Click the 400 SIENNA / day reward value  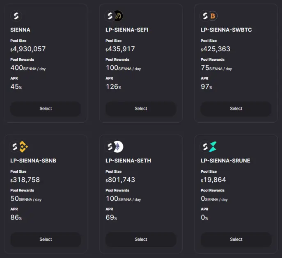(28, 68)
